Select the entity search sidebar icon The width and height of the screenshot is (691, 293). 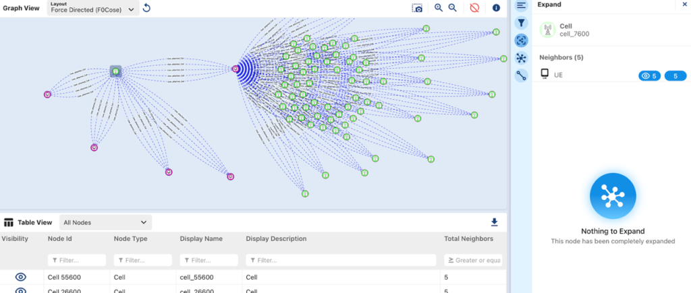(x=522, y=40)
